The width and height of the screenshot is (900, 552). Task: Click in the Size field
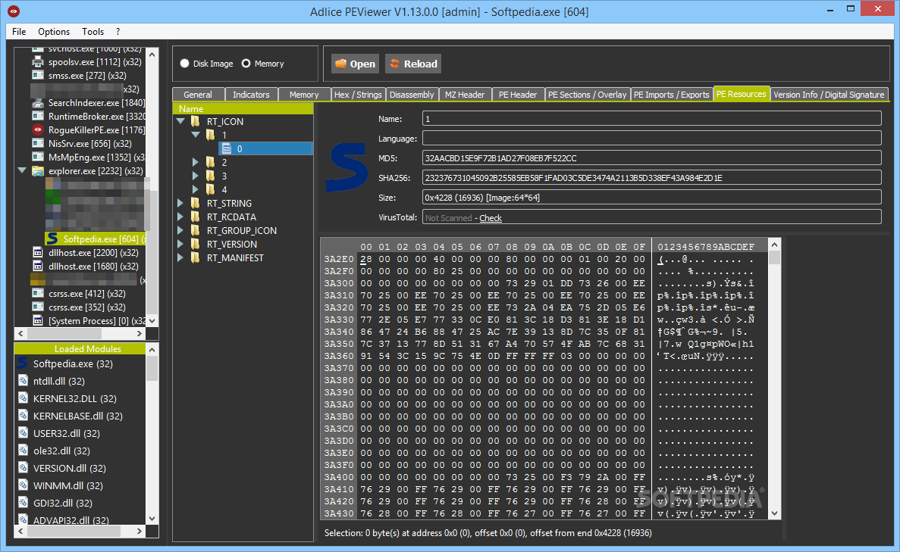(x=651, y=197)
